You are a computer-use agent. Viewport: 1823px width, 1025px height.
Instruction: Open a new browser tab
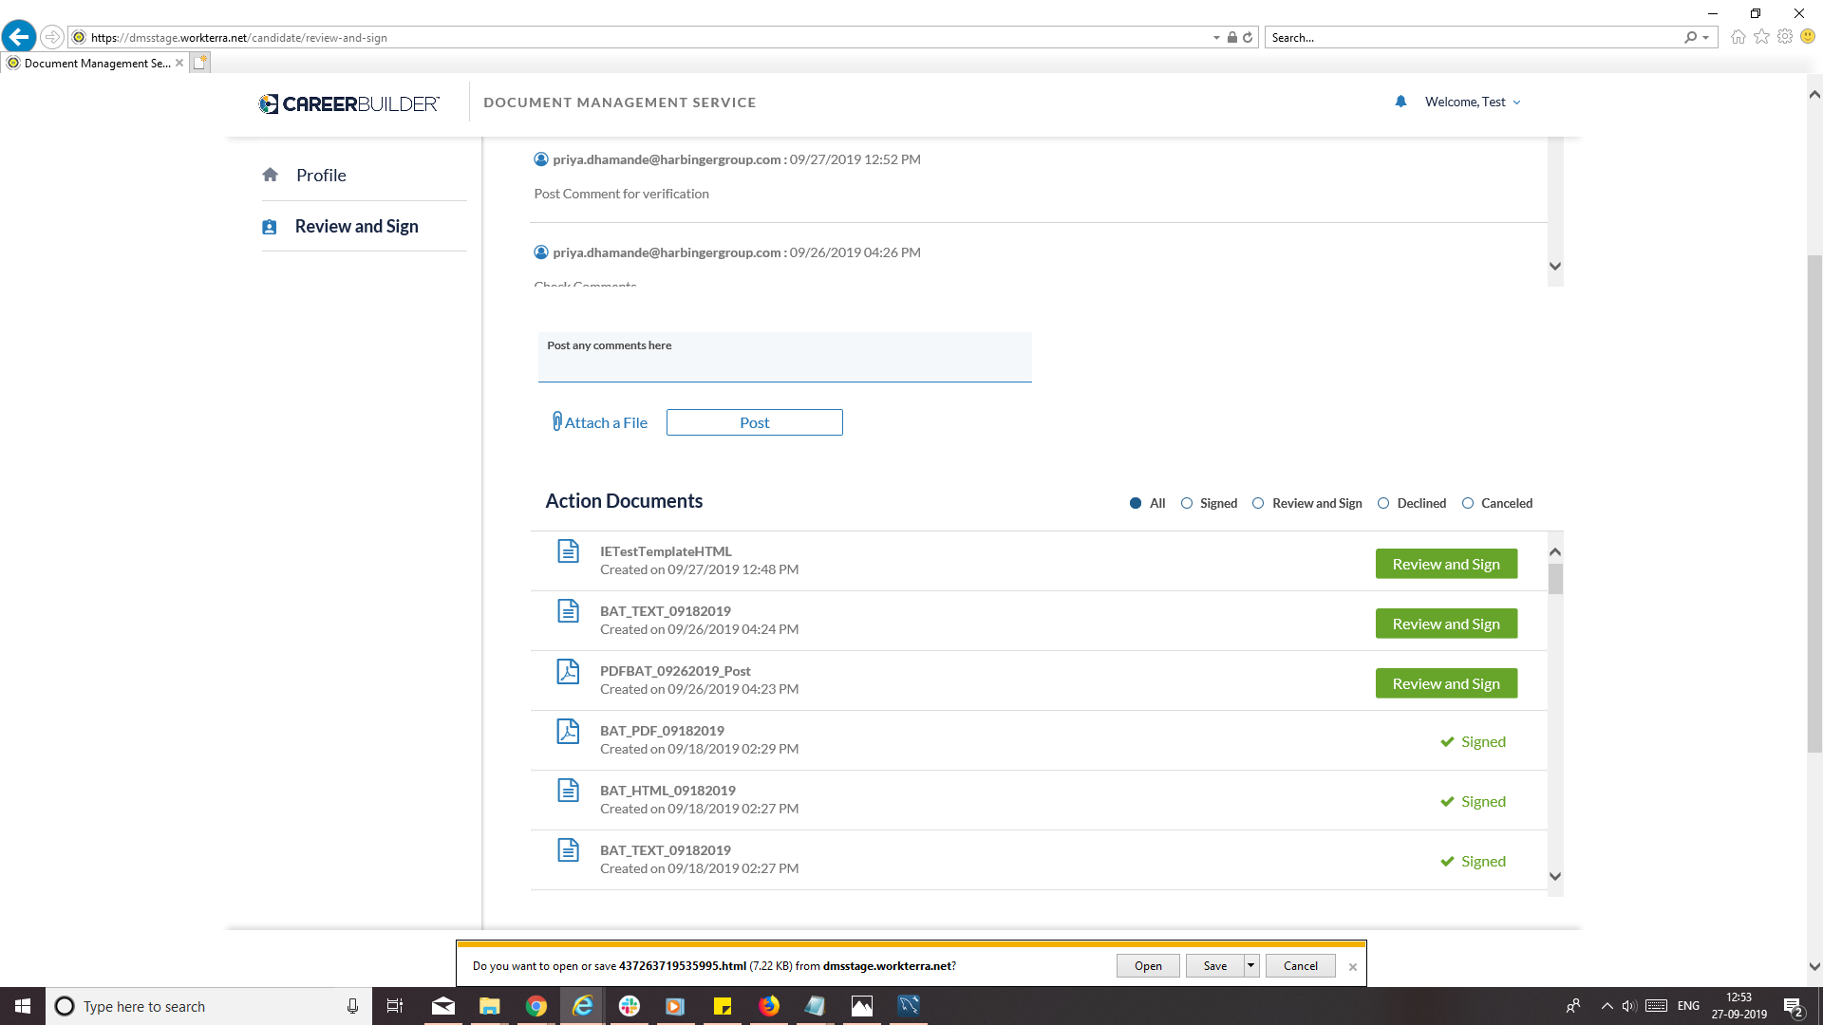[x=199, y=63]
